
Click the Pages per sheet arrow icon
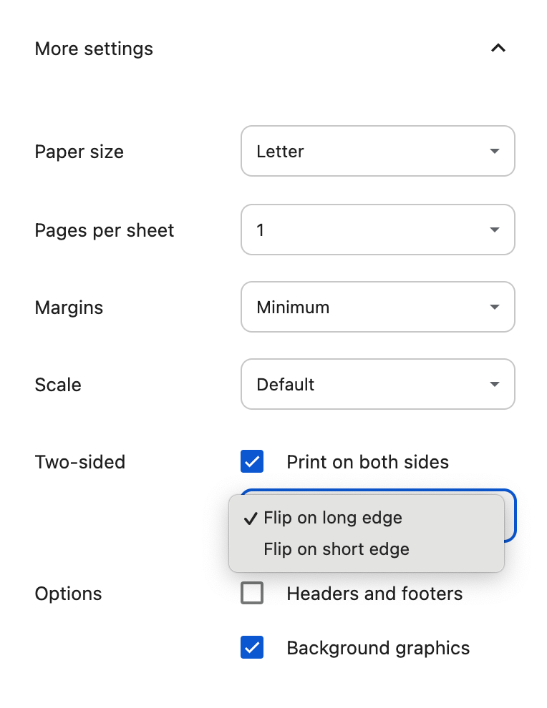(494, 230)
